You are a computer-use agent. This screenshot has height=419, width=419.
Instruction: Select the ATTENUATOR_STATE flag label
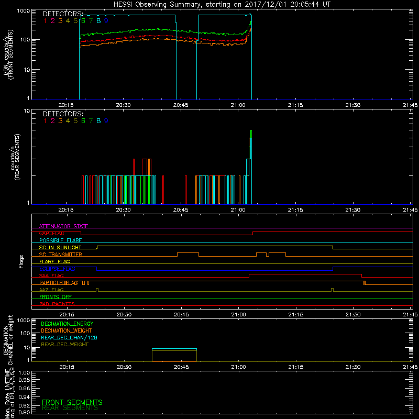63,226
